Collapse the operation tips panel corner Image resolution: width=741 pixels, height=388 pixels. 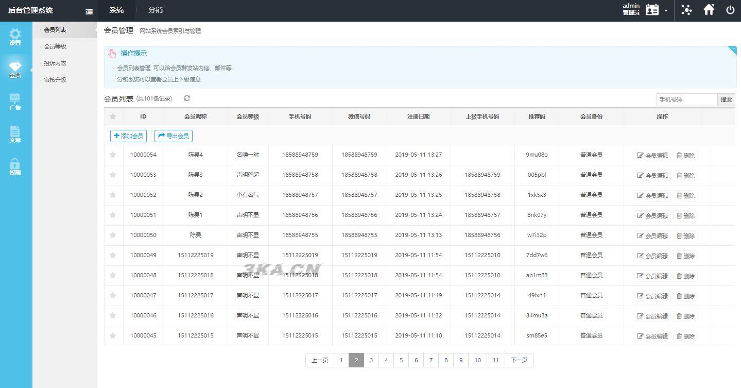[732, 50]
